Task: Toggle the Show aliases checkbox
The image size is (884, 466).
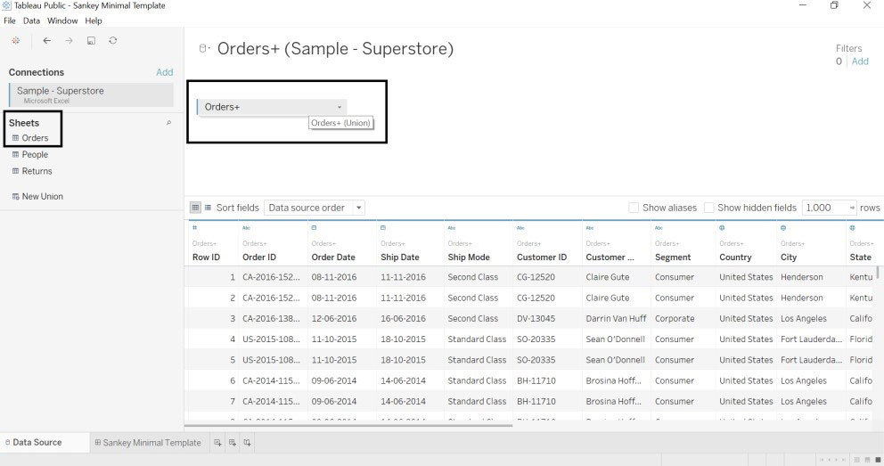Action: [634, 208]
